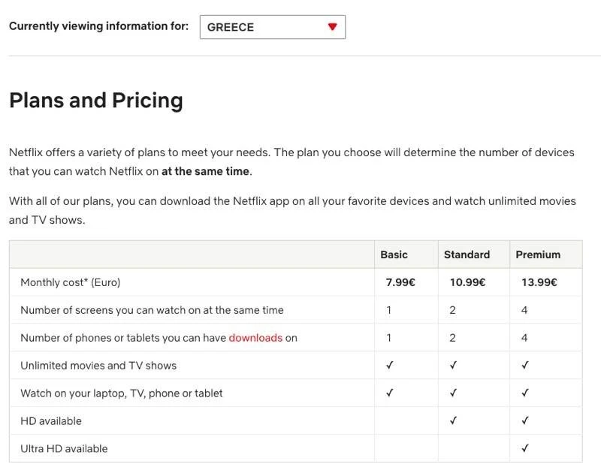Click the Premium value 4 in downloads row
This screenshot has width=601, height=476.
[524, 338]
